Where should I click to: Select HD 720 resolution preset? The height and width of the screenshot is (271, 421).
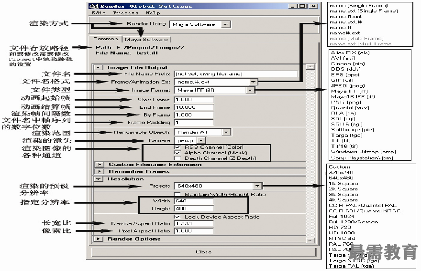click(x=340, y=228)
